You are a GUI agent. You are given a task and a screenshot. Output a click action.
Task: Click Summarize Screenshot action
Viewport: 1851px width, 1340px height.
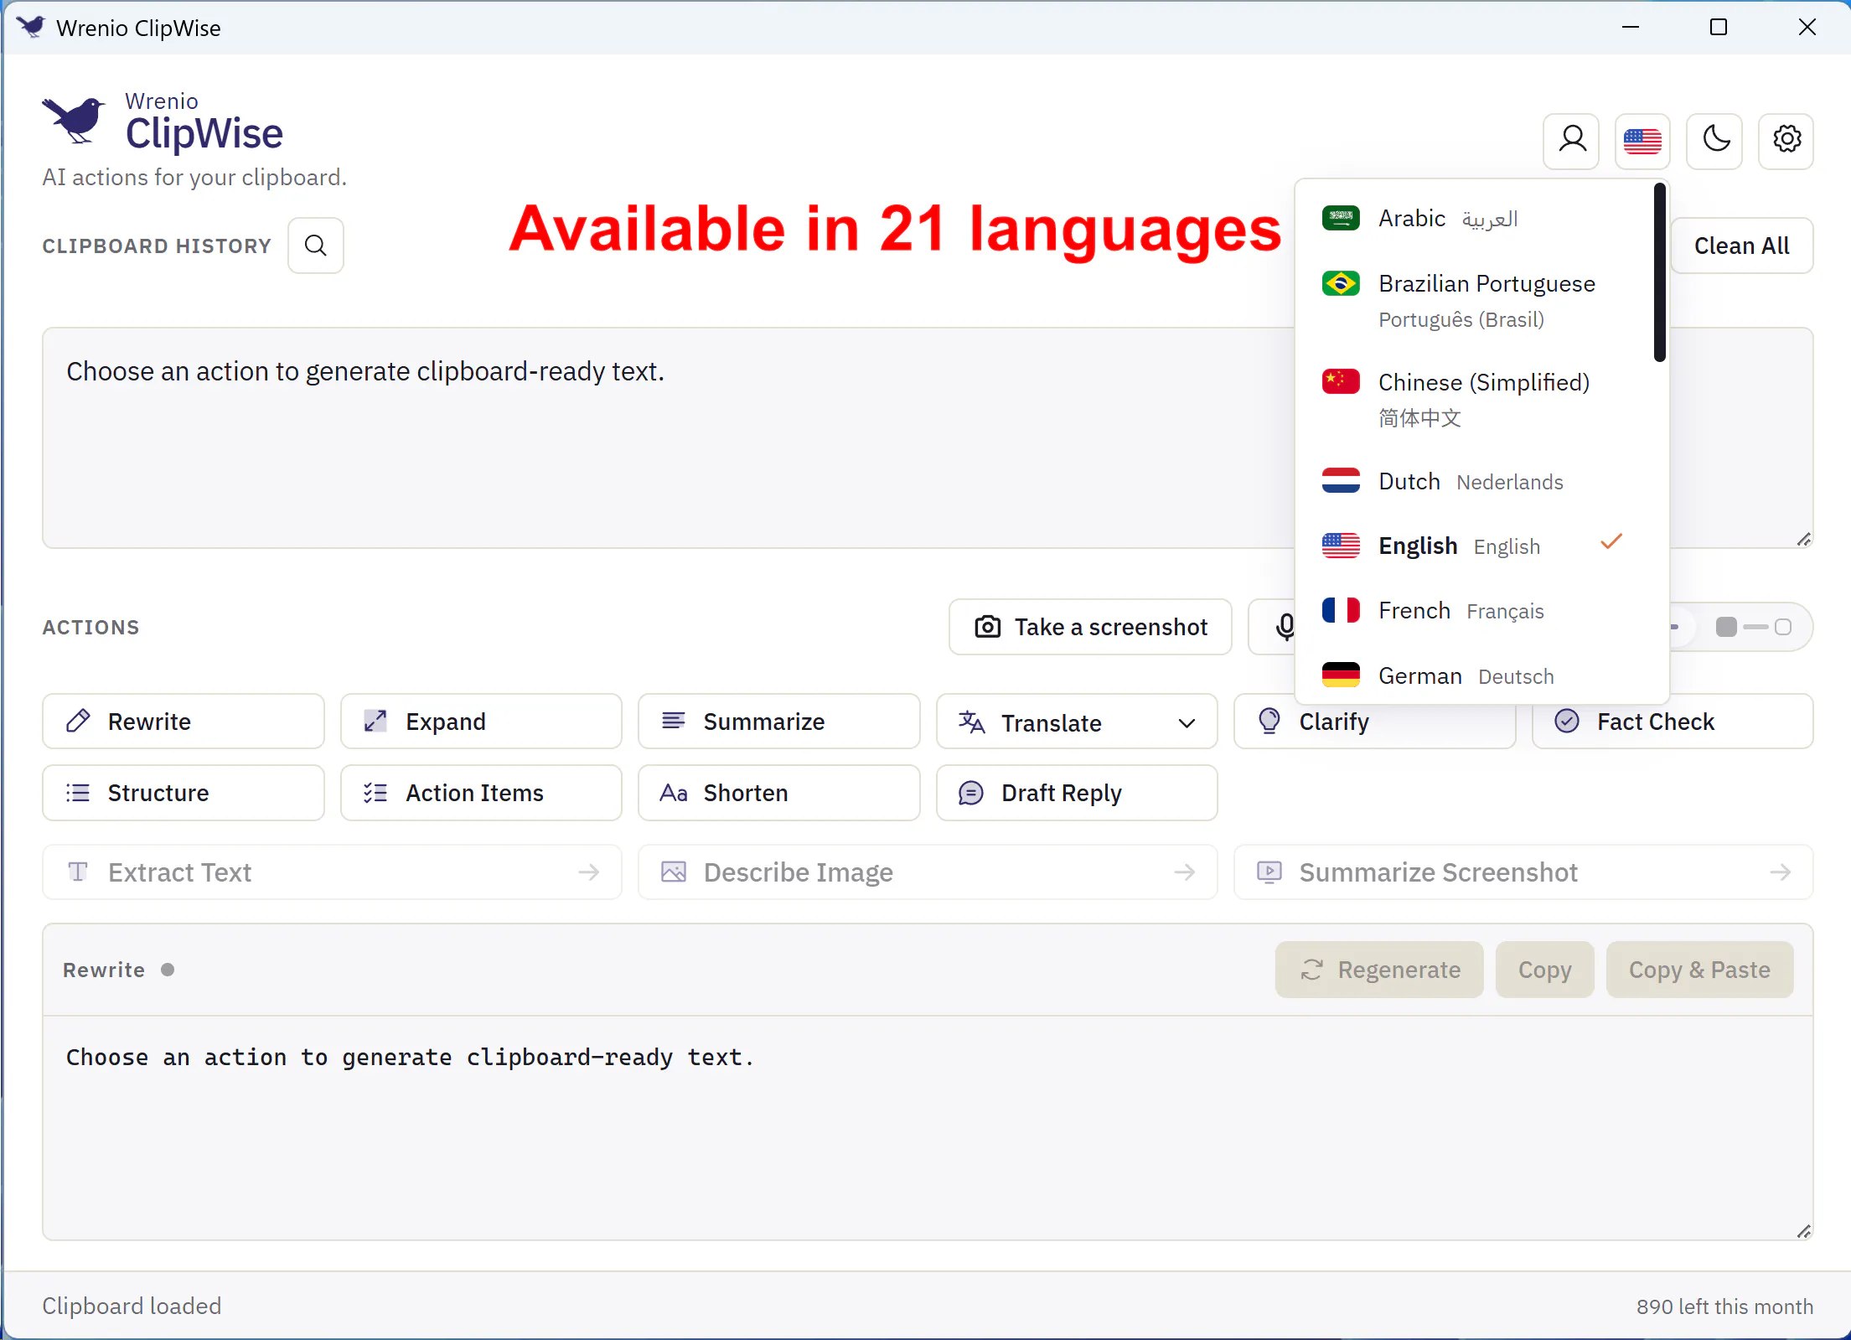click(x=1523, y=872)
